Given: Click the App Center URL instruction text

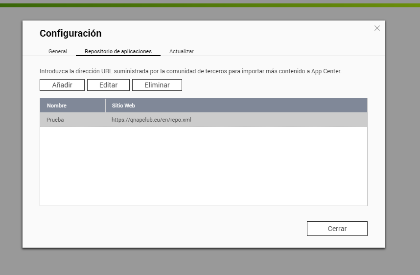Looking at the screenshot, I should [190, 71].
